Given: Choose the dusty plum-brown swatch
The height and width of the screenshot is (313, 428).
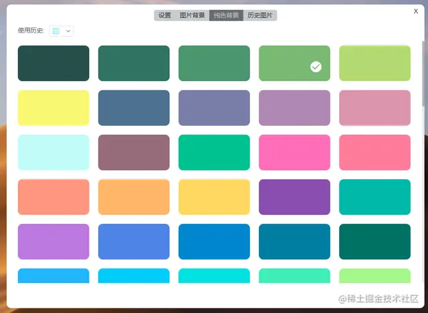Looking at the screenshot, I should 134,152.
